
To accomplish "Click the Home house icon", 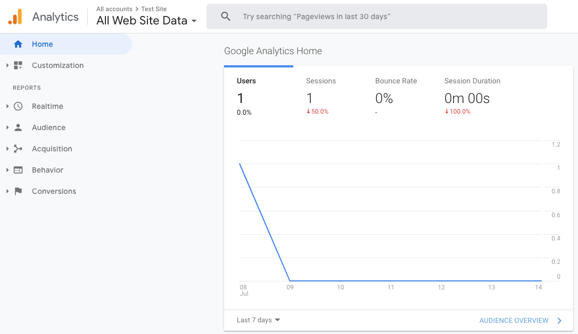I will [x=18, y=44].
